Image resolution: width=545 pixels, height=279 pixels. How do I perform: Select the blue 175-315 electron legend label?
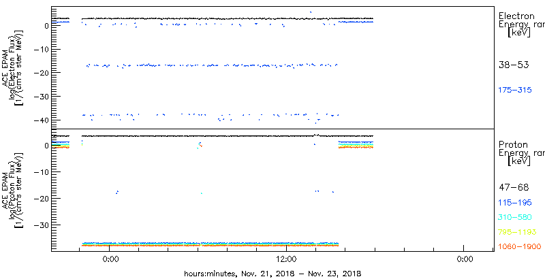pos(516,90)
